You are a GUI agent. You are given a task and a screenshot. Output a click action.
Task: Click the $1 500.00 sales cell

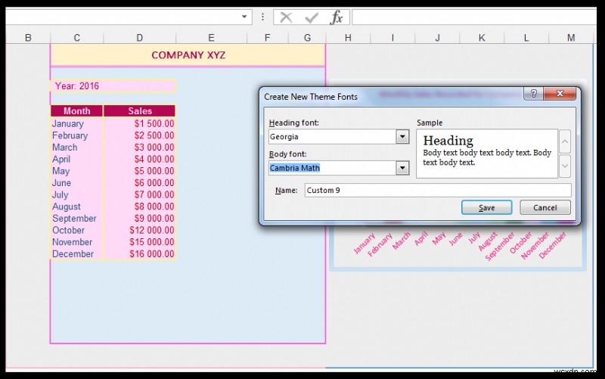(x=140, y=123)
